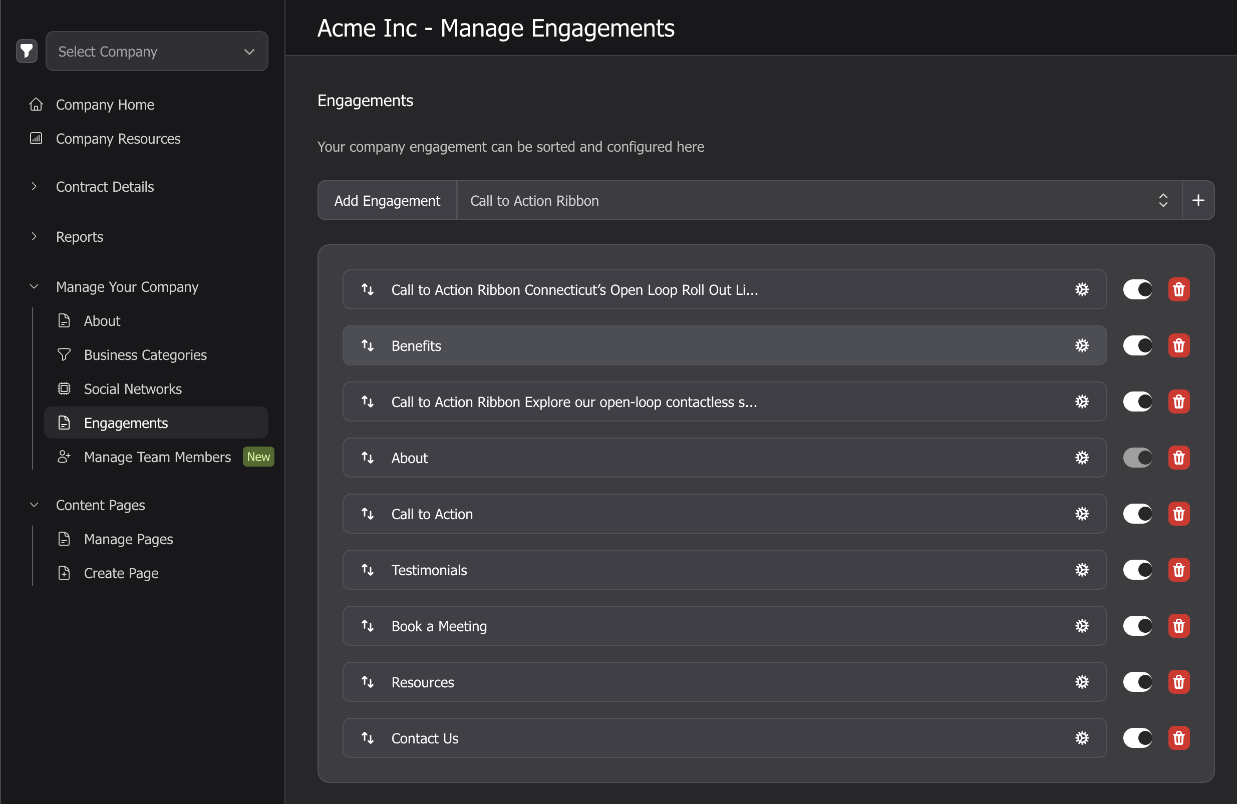This screenshot has width=1237, height=804.
Task: Click the filter funnel logo icon
Action: tap(27, 51)
